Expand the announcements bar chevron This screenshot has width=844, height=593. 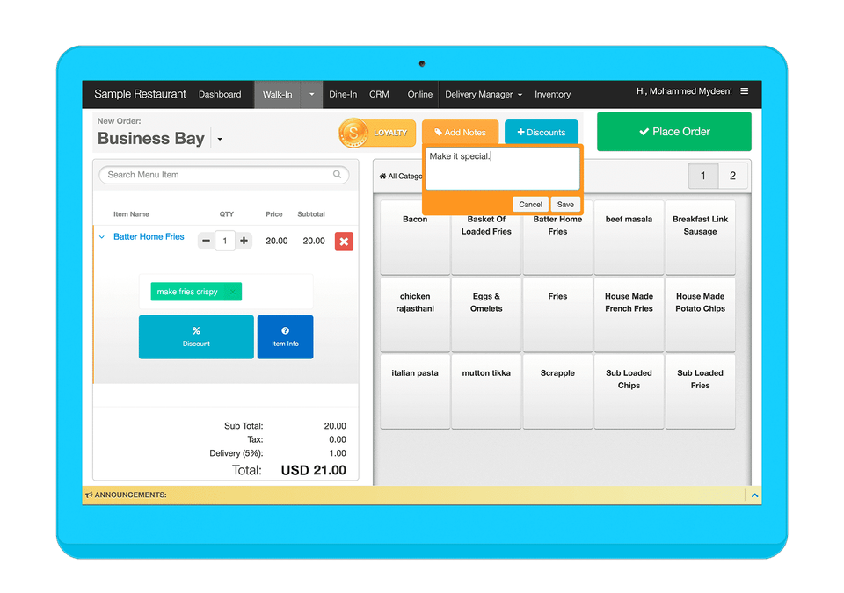click(x=754, y=495)
